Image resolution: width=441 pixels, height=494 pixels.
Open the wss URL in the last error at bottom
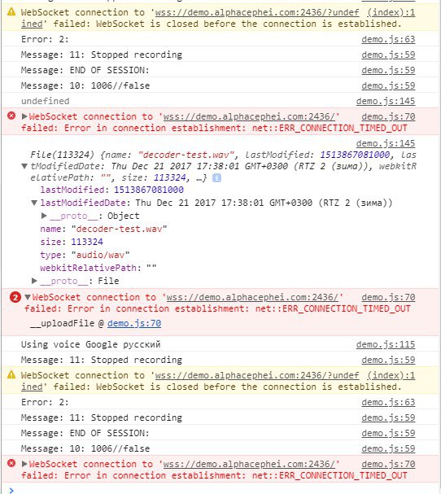pos(249,464)
